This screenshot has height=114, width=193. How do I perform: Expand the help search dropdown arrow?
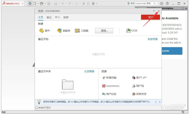click(157, 3)
